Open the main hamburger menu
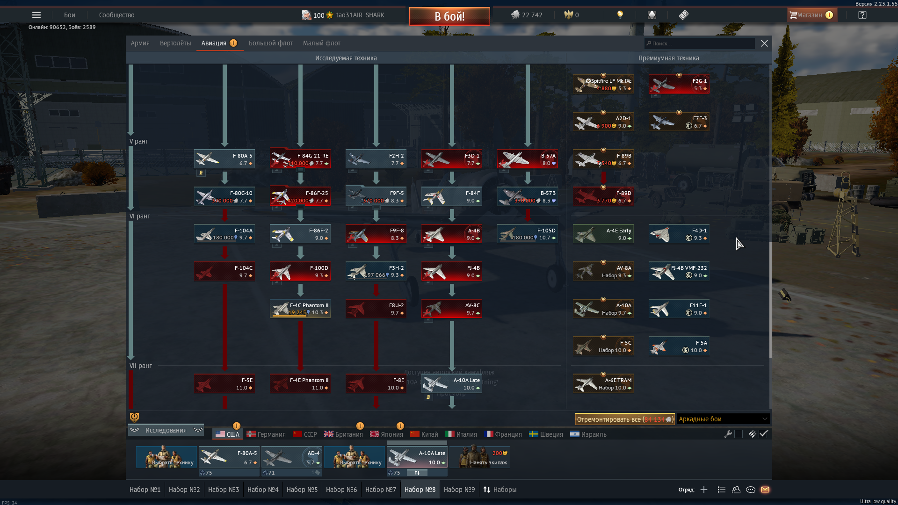The height and width of the screenshot is (505, 898). click(36, 15)
